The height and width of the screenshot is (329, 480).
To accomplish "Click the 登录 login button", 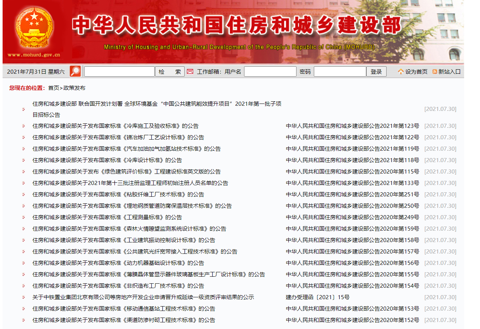I will tap(376, 71).
